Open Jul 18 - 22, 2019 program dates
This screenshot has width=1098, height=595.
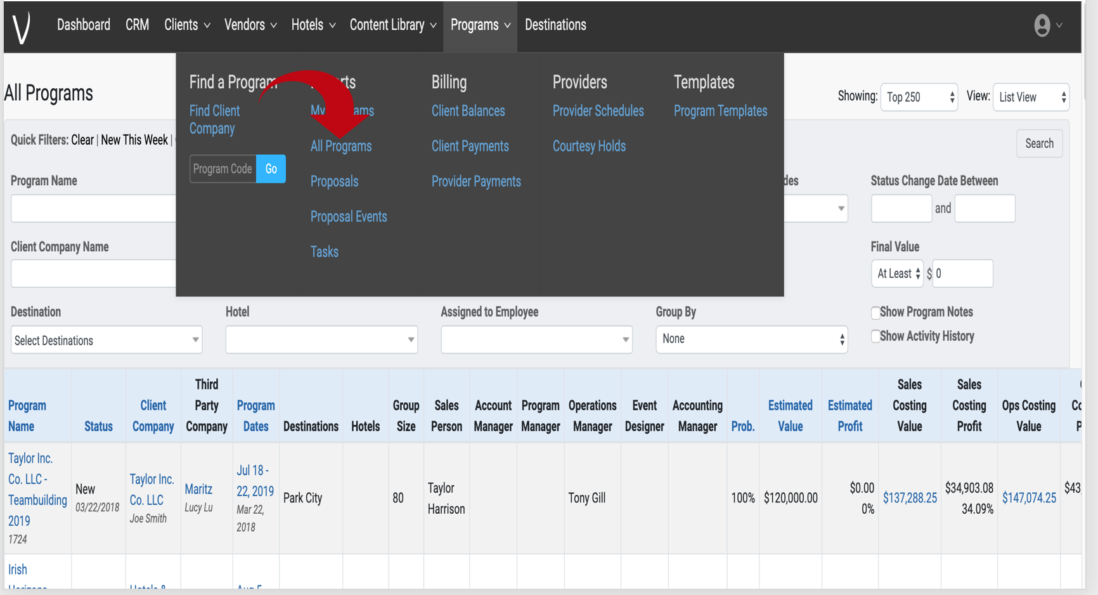[255, 481]
